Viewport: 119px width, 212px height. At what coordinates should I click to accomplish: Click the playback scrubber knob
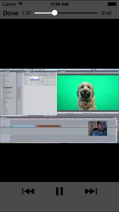[54, 13]
